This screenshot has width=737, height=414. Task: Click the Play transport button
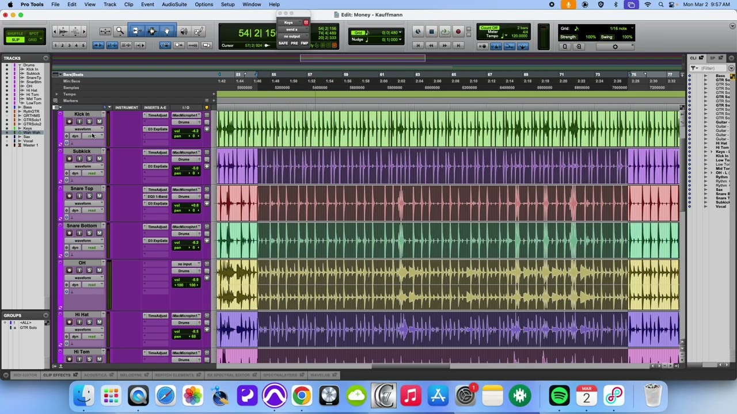(x=445, y=32)
